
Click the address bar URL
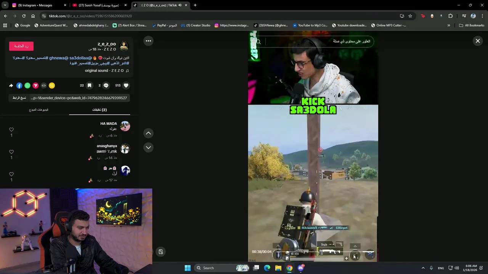click(90, 16)
